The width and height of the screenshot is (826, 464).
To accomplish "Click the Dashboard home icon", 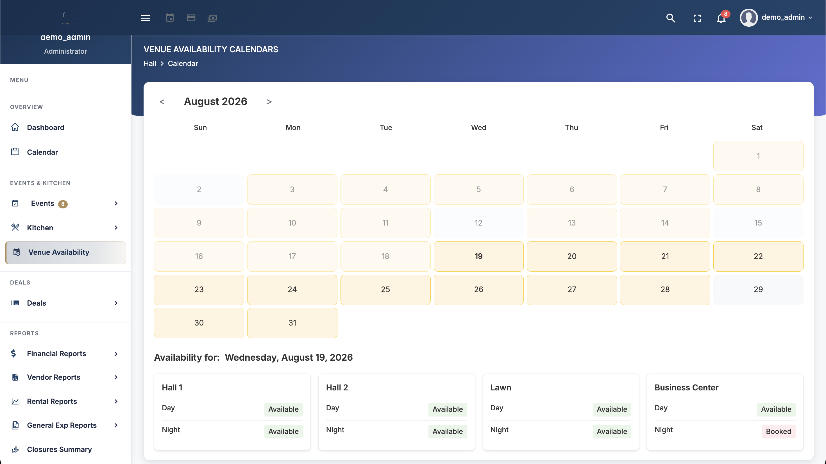I will pyautogui.click(x=15, y=127).
